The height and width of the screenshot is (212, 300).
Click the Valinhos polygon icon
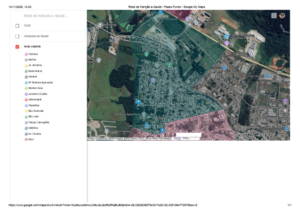coord(26,128)
